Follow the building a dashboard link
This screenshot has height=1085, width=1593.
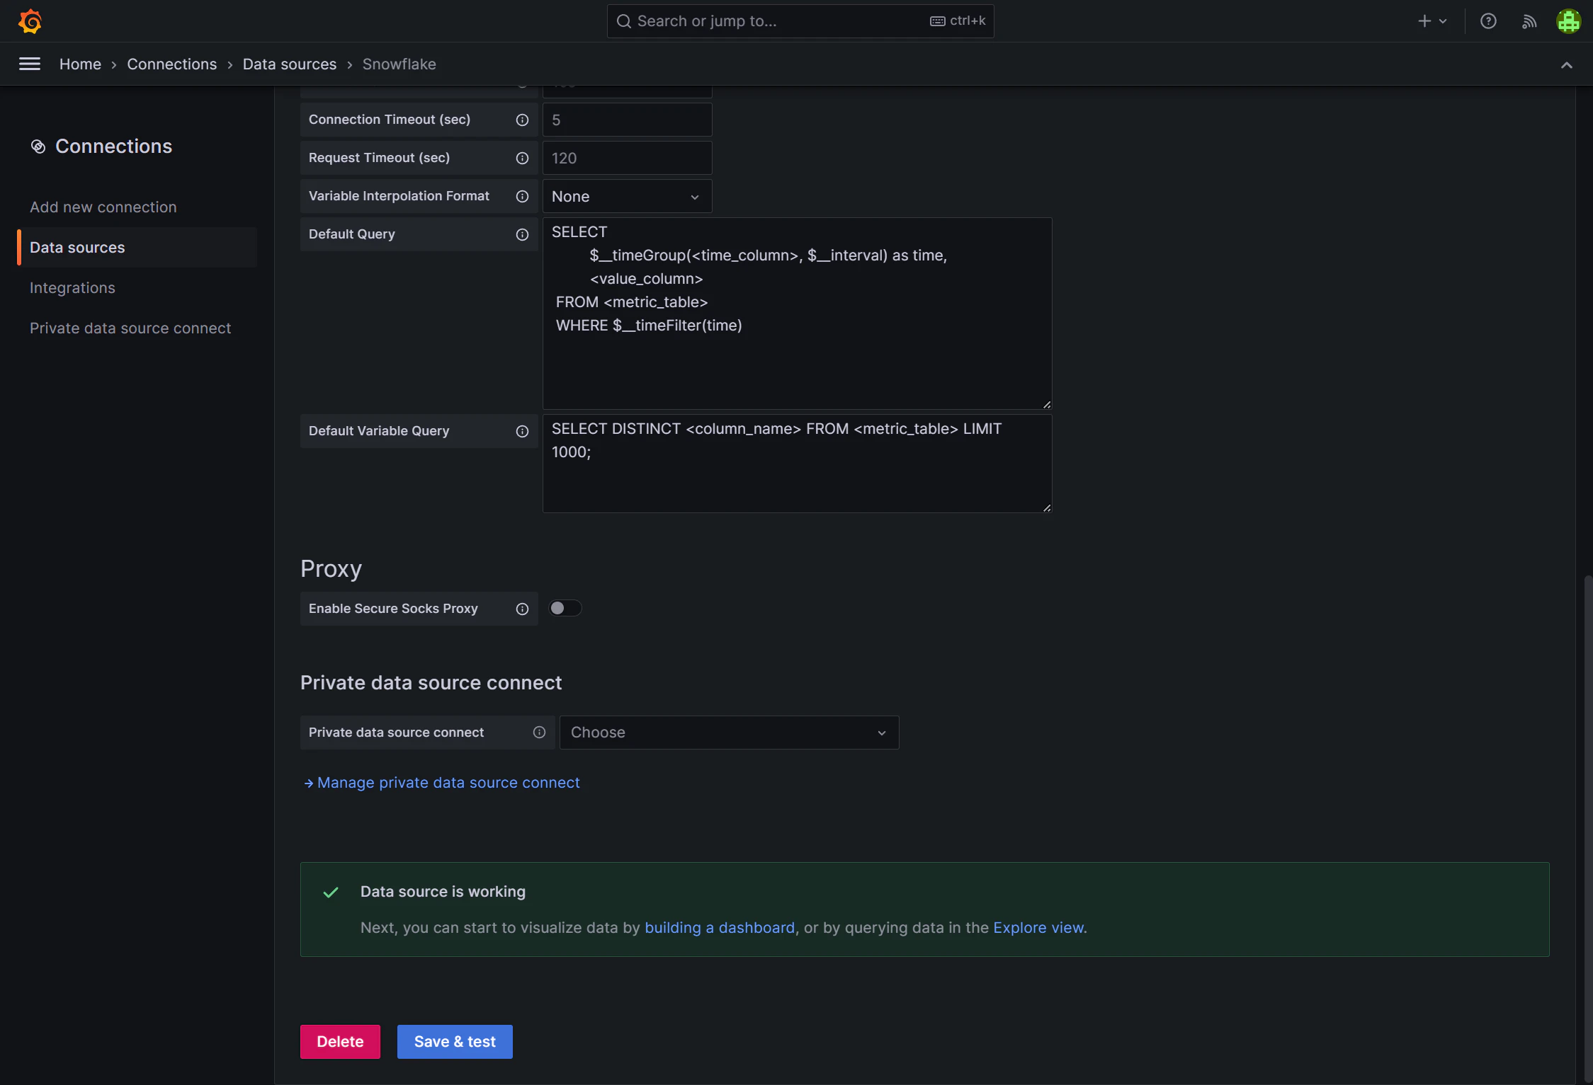tap(720, 927)
